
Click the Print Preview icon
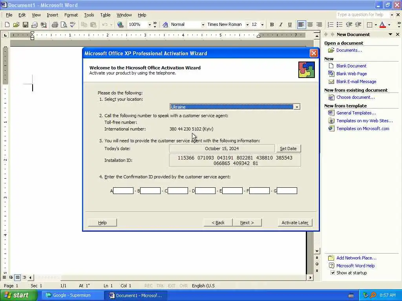click(64, 25)
